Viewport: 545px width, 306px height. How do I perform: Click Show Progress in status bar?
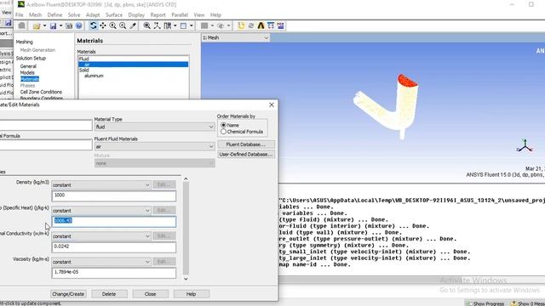tap(485, 303)
